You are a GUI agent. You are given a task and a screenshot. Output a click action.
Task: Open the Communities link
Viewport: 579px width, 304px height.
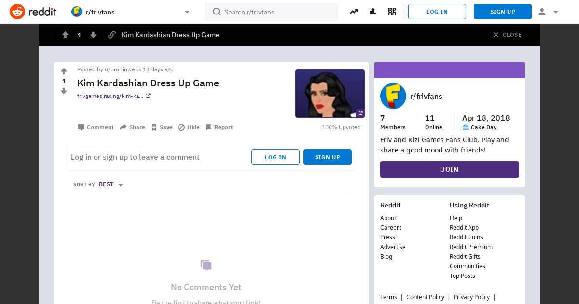468,266
